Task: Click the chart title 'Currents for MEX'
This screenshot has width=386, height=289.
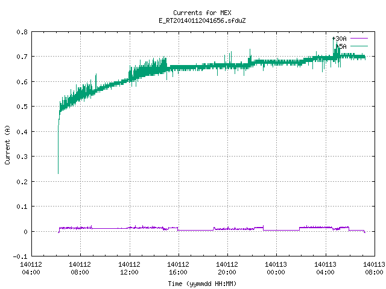Action: pyautogui.click(x=202, y=13)
